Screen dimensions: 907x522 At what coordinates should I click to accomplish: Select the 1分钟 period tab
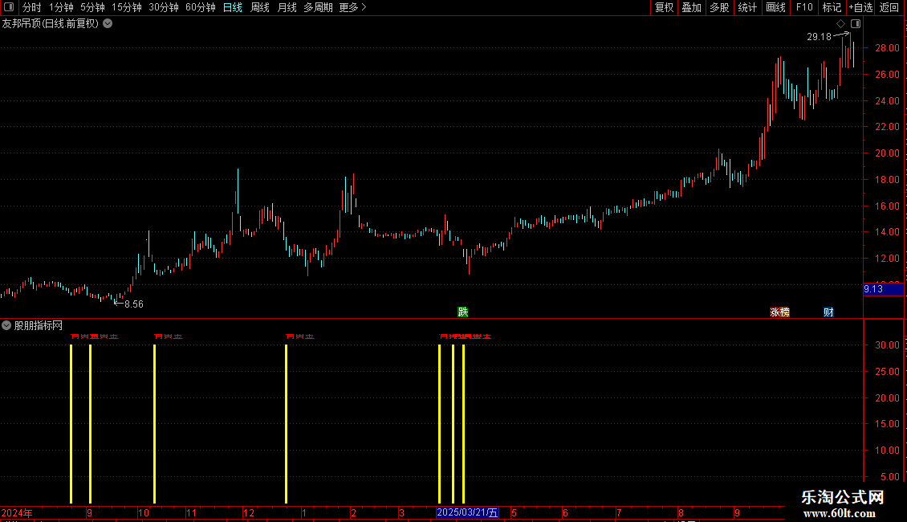(61, 7)
